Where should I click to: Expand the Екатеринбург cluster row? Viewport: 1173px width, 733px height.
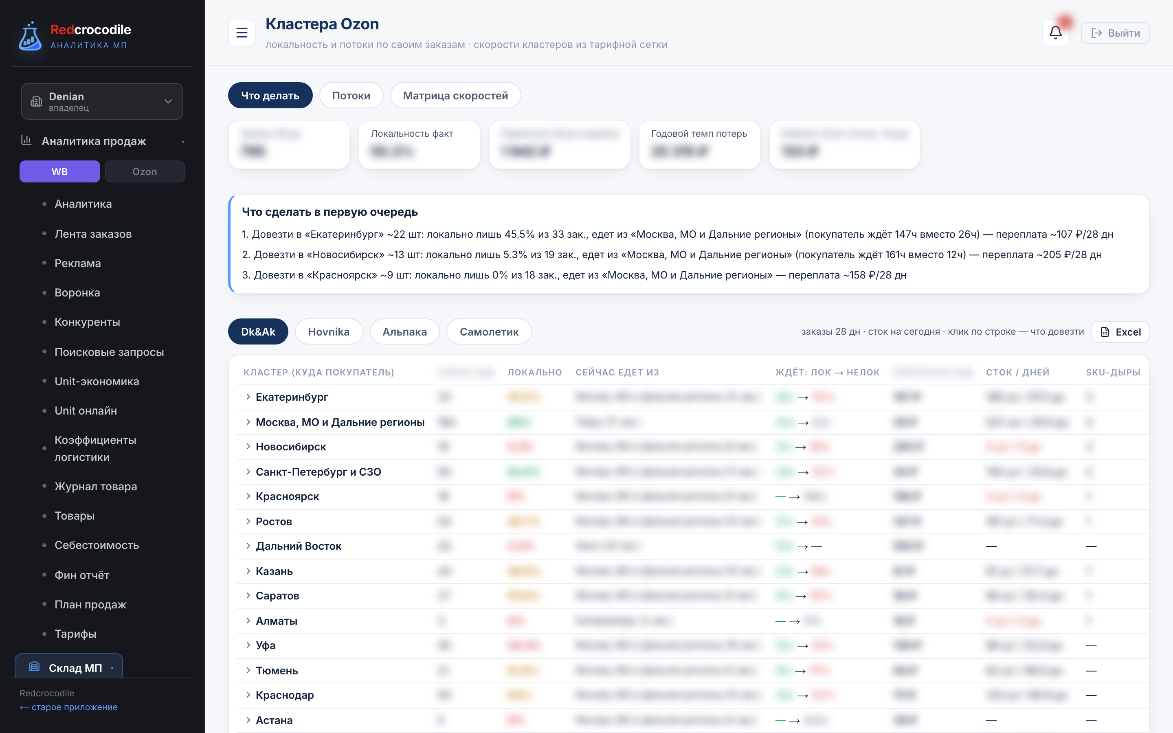248,397
